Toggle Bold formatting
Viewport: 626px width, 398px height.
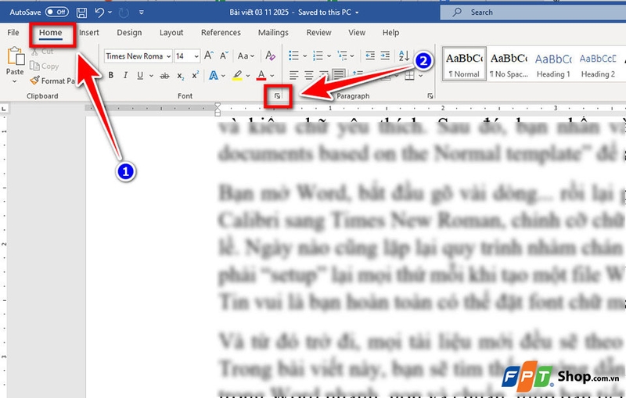(111, 75)
